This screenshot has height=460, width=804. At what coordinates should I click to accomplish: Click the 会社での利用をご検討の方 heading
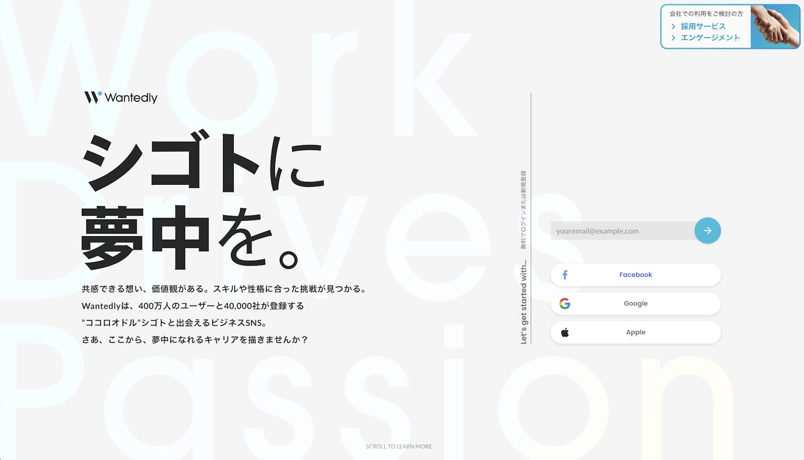click(x=706, y=13)
